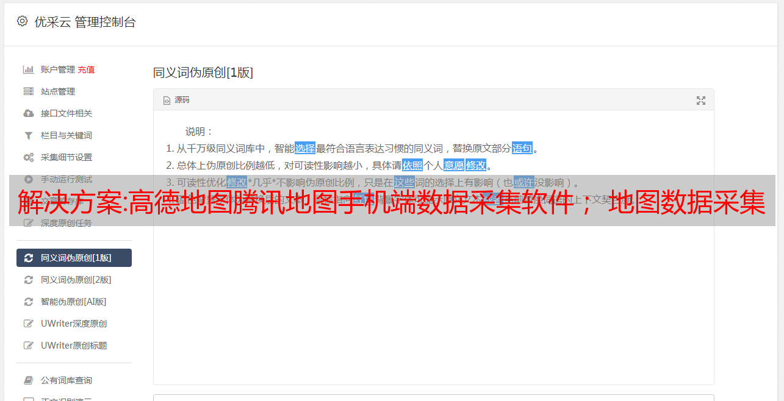Click the 站点管理 server icon
Viewport: 784px width, 401px height.
click(x=28, y=91)
